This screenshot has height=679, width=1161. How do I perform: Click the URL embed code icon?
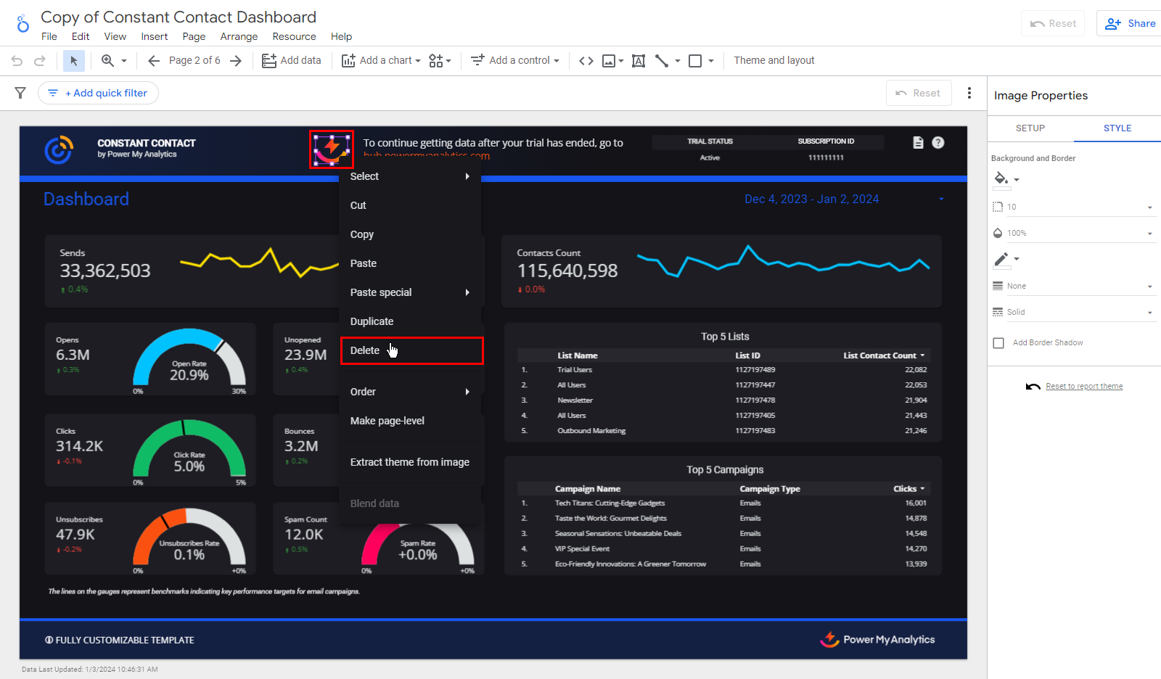click(x=586, y=61)
